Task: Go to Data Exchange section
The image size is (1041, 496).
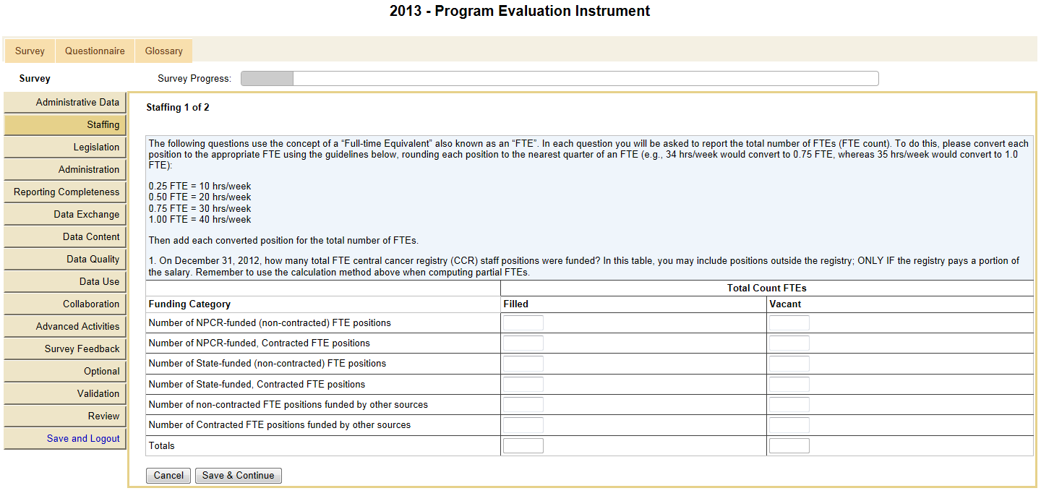Action: (x=64, y=215)
